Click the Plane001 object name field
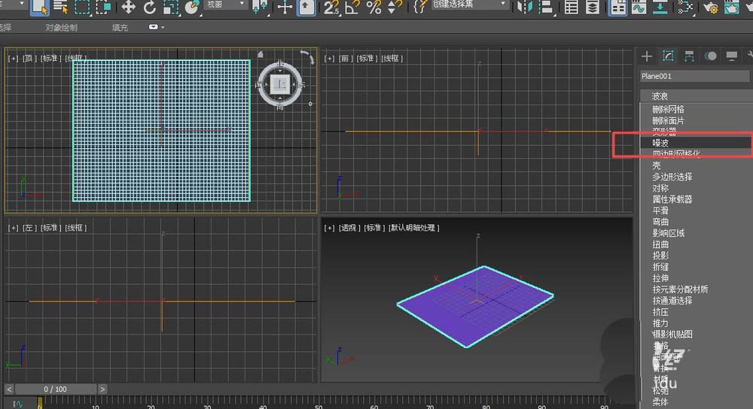This screenshot has height=409, width=753. [694, 76]
